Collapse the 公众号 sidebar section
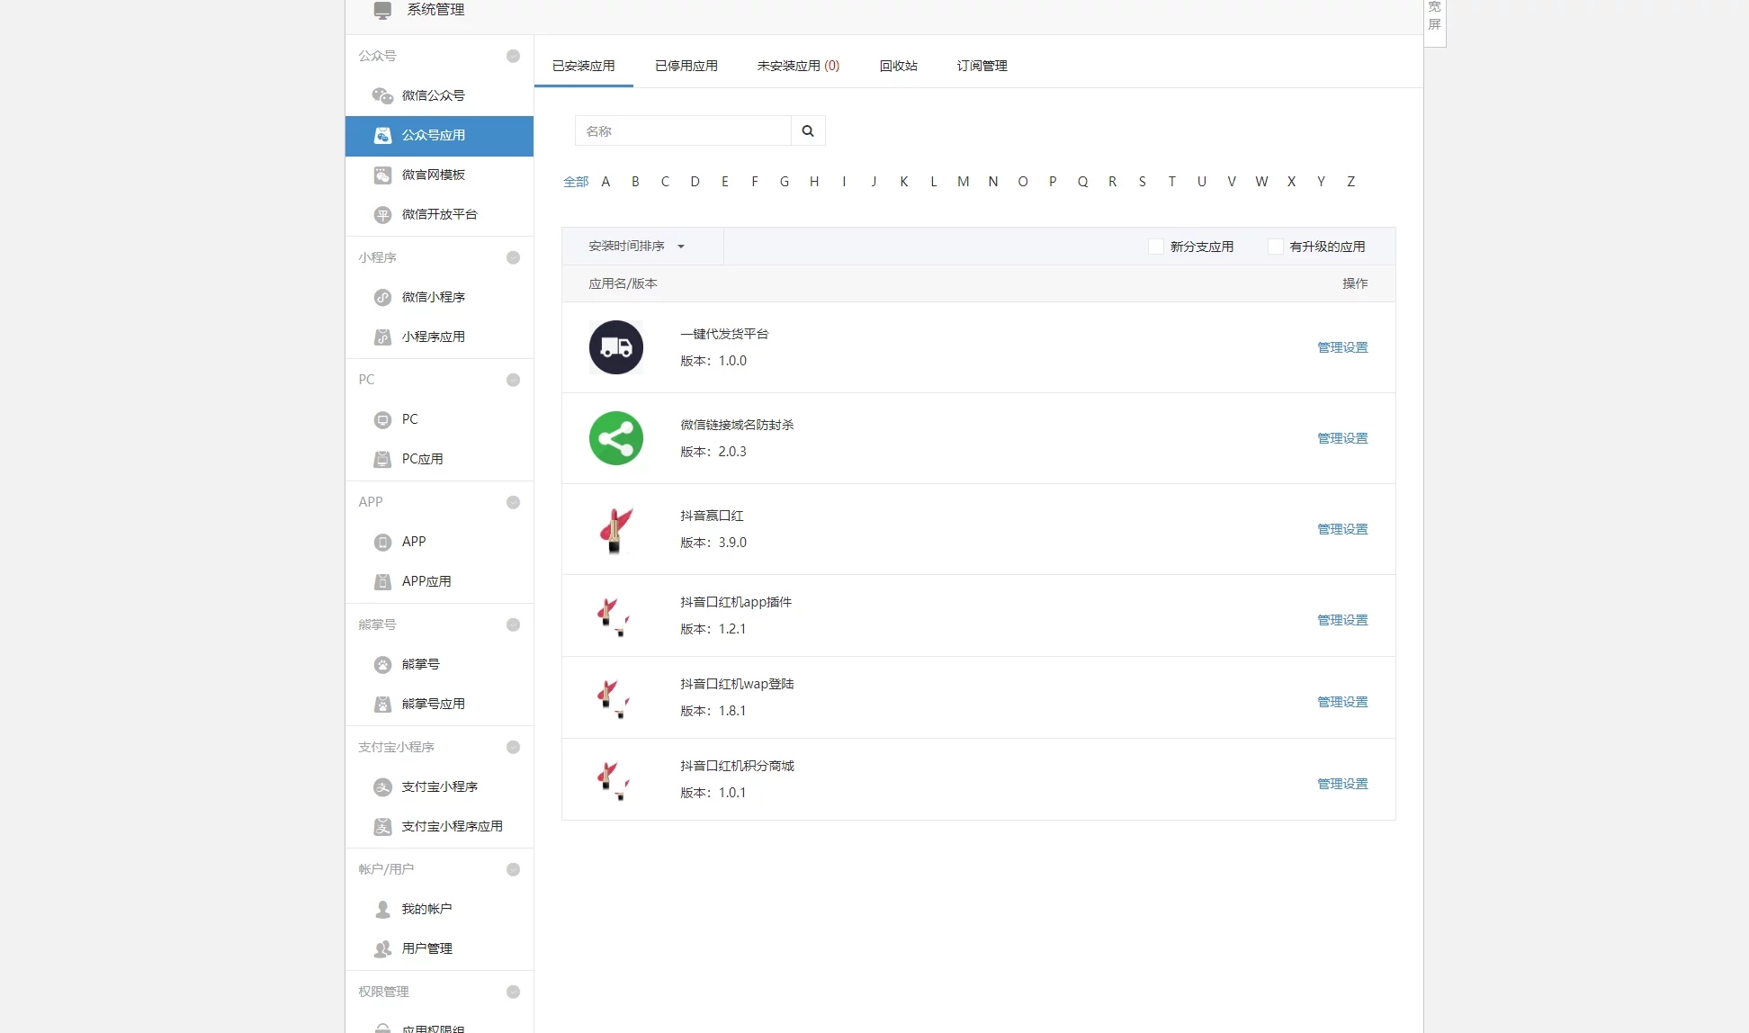This screenshot has width=1749, height=1033. click(x=513, y=56)
